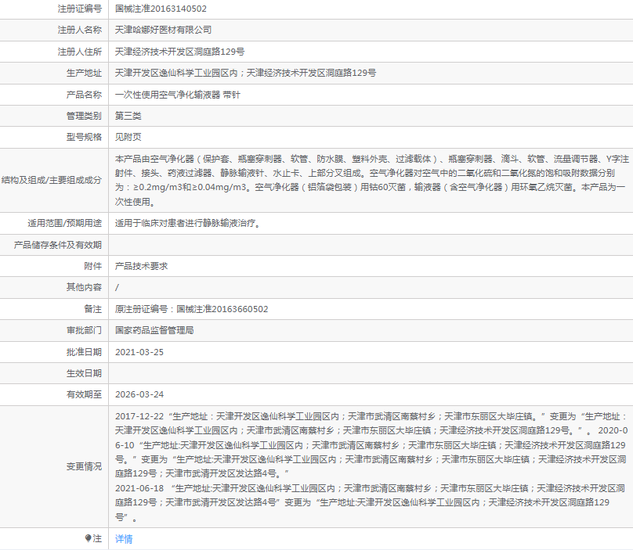Click the 管理类别 row label

click(84, 116)
